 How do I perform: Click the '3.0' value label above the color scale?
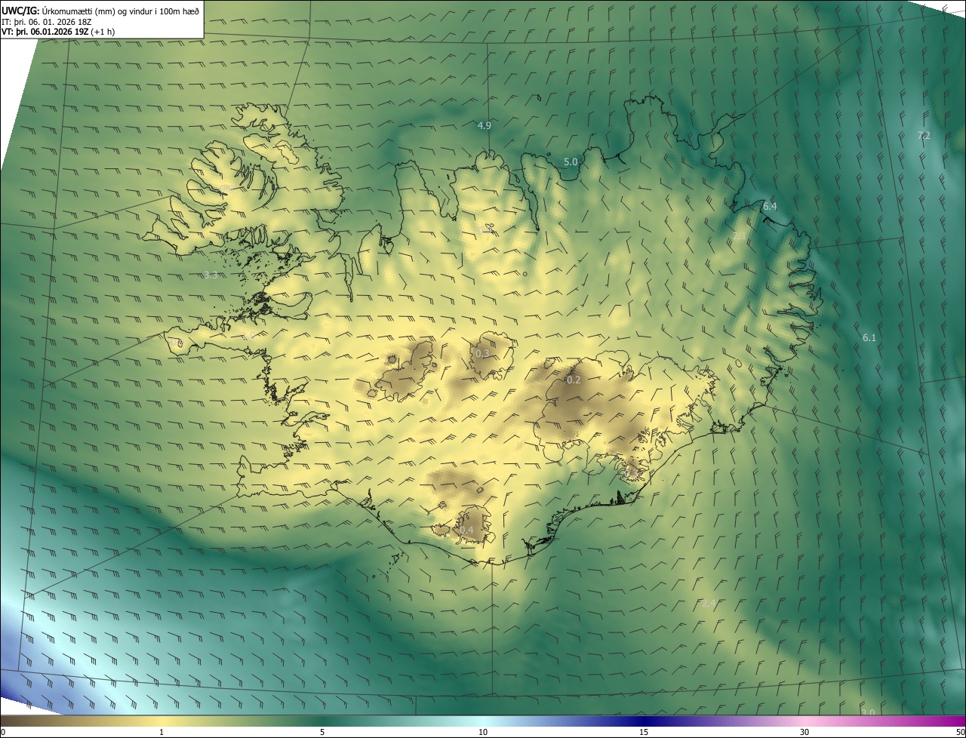coord(868,712)
